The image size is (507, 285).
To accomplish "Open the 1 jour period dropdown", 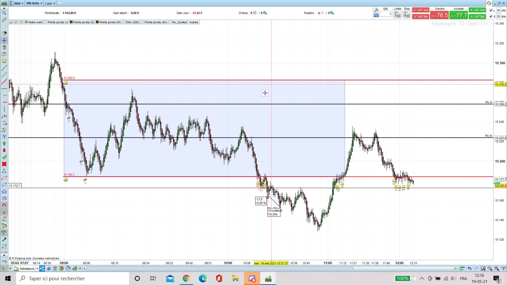I will (50, 3).
